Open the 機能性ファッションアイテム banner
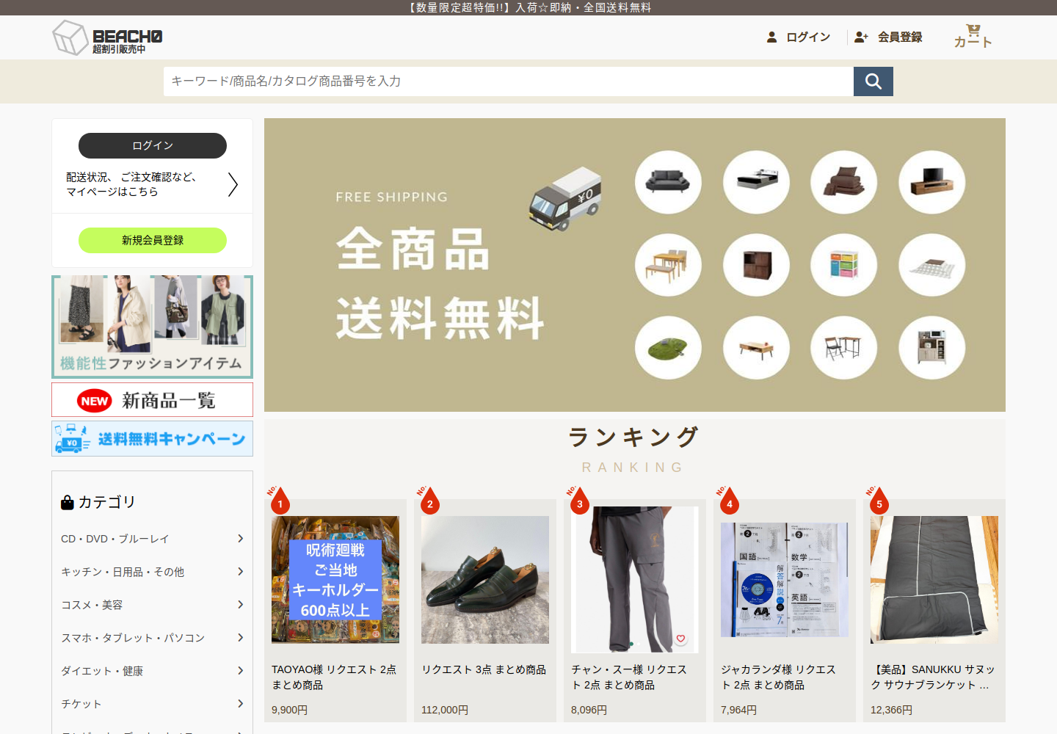 (153, 327)
